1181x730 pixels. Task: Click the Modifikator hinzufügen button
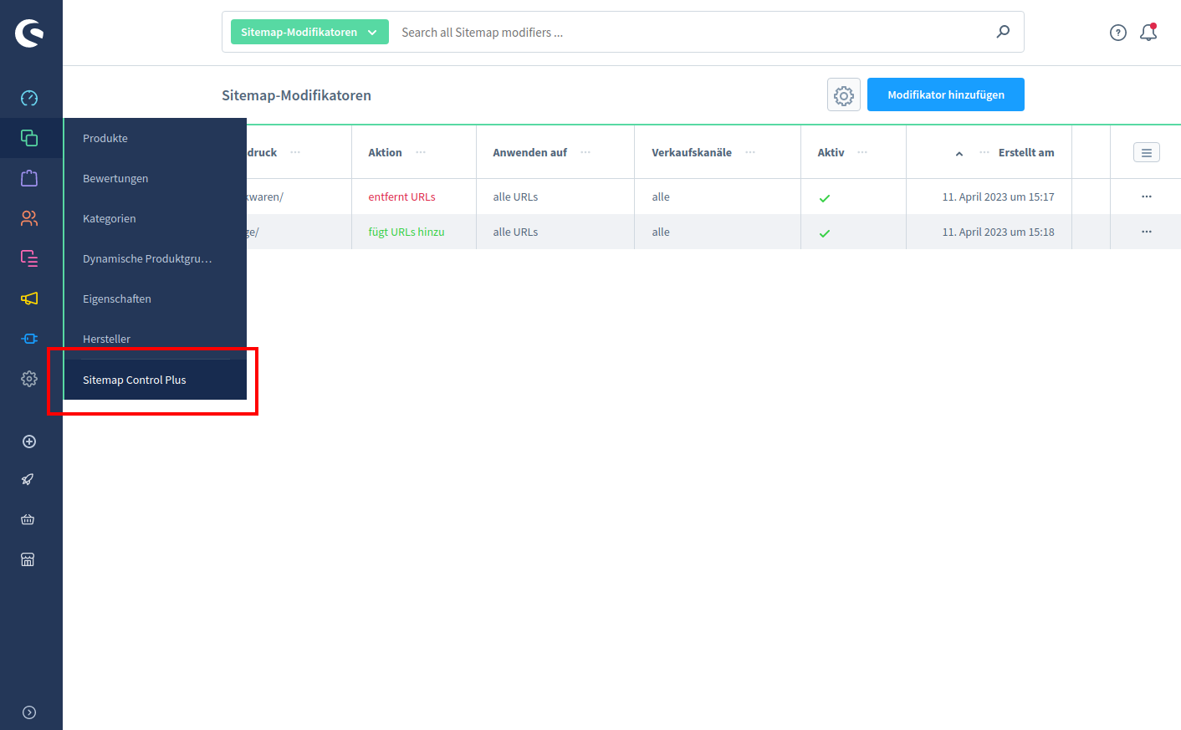click(x=946, y=94)
